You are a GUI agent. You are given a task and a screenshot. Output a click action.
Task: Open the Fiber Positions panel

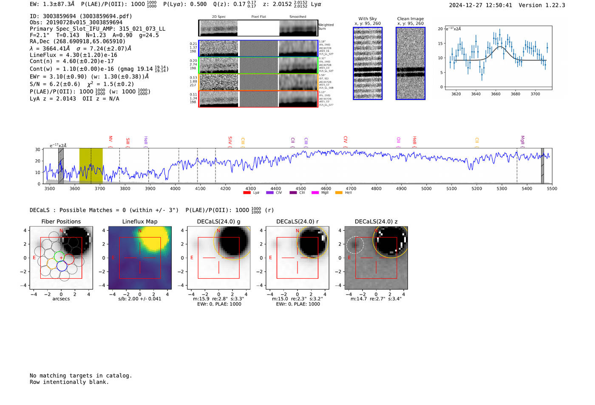(x=61, y=258)
